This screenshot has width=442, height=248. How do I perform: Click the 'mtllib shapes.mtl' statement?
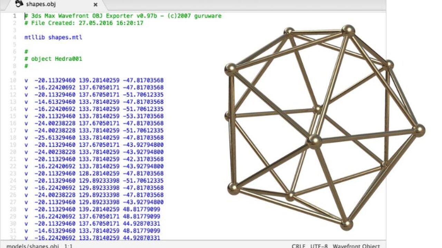click(53, 37)
